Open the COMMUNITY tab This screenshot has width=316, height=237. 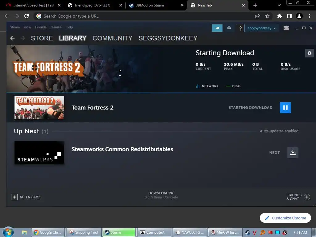tap(112, 38)
